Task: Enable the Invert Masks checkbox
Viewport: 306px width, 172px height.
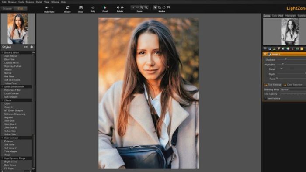Action: (x=266, y=98)
